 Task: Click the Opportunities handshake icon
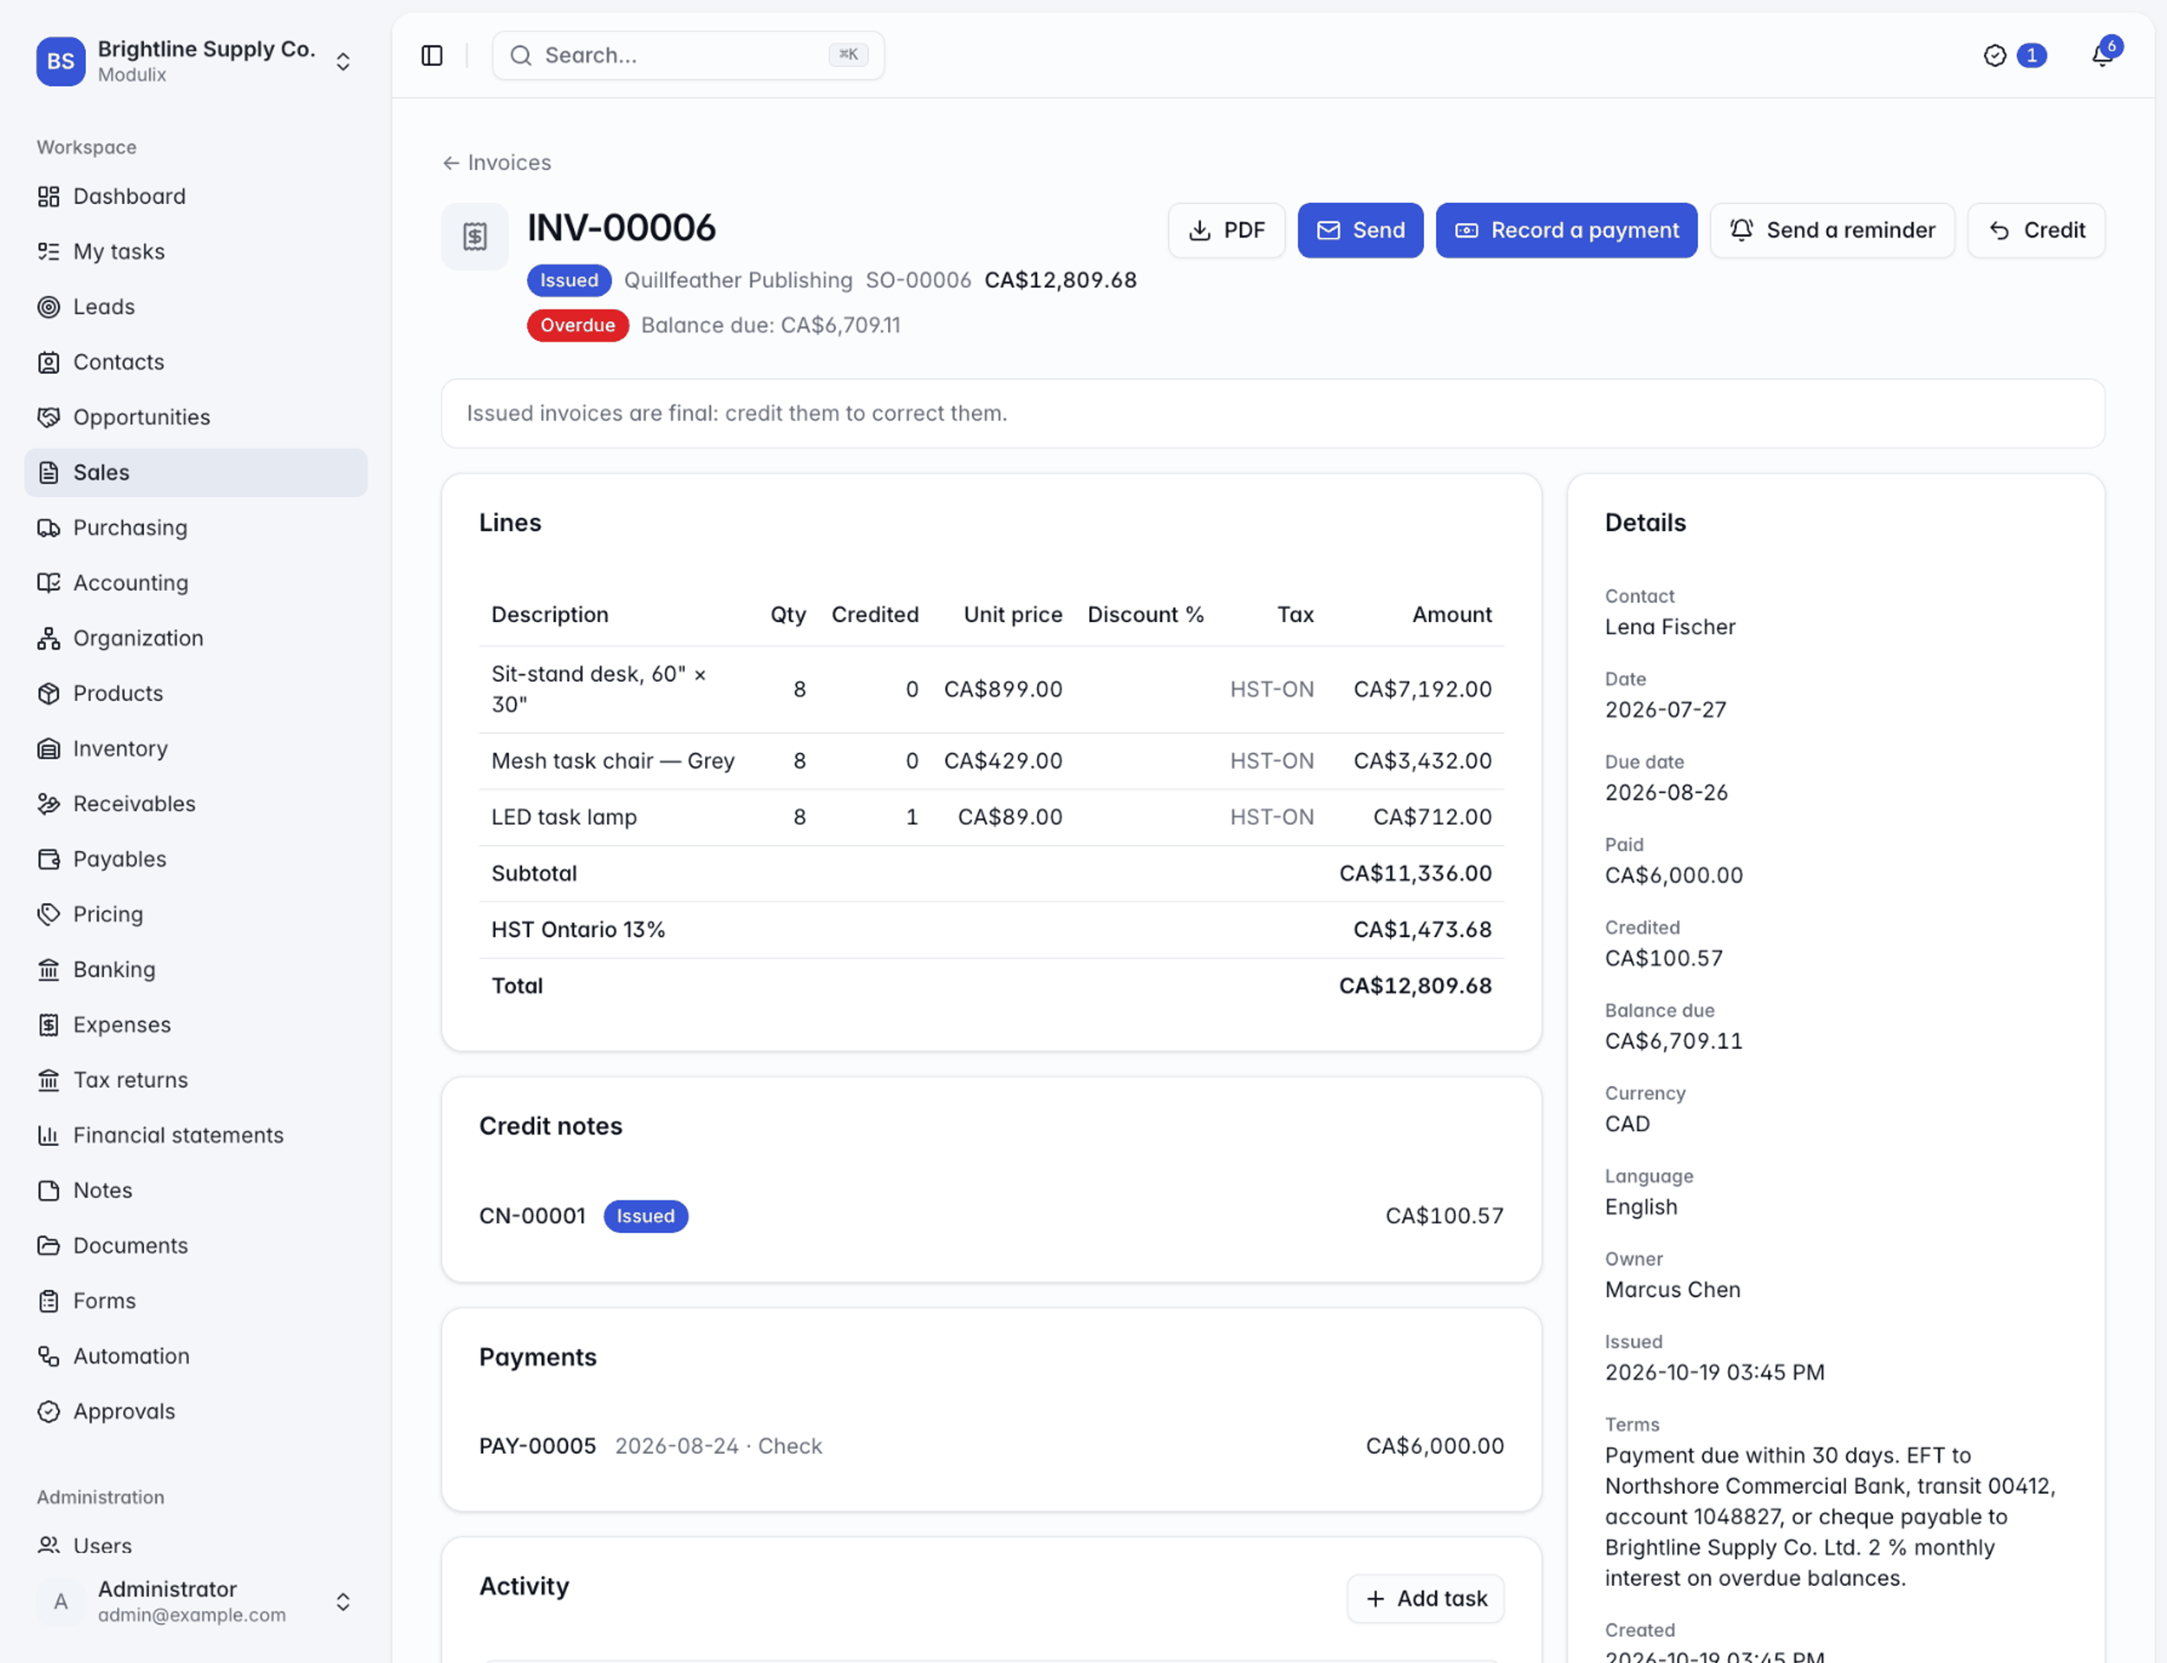click(x=49, y=417)
